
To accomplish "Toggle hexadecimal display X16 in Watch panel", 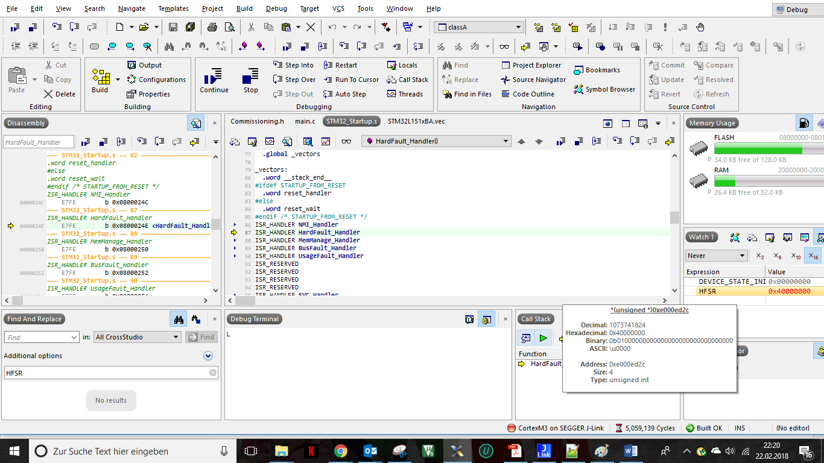I will point(814,256).
